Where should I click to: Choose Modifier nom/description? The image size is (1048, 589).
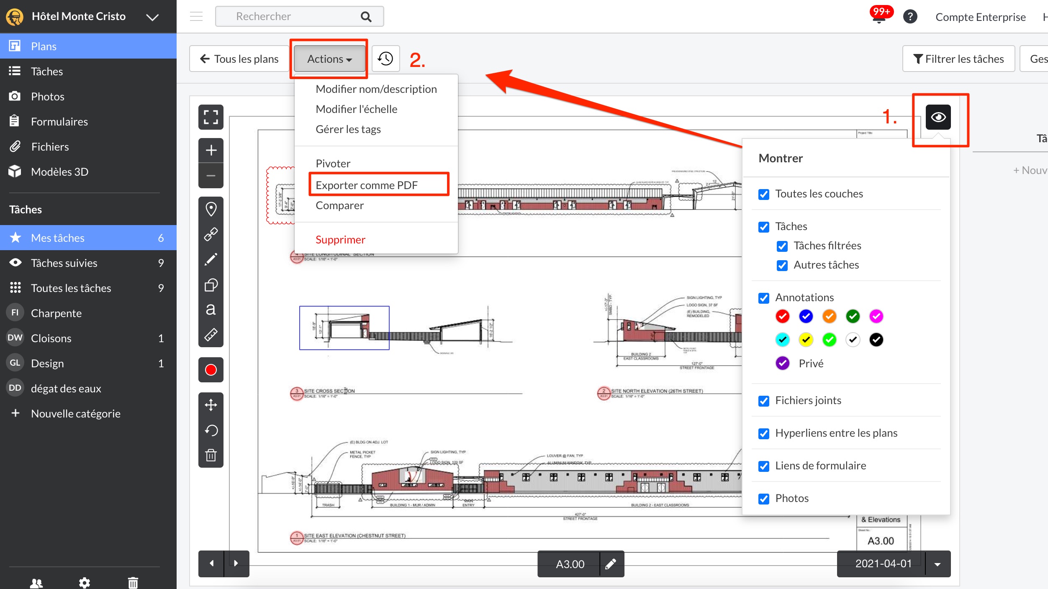[x=376, y=89]
